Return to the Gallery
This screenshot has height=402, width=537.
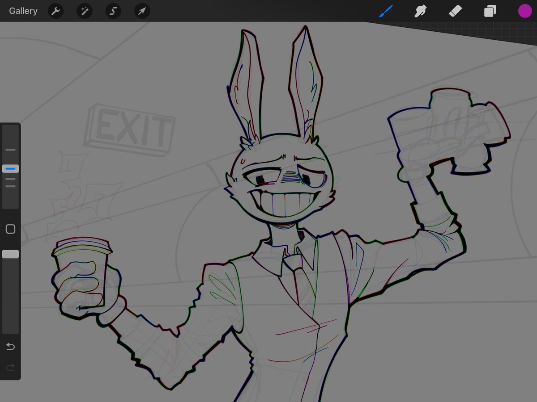coord(23,11)
